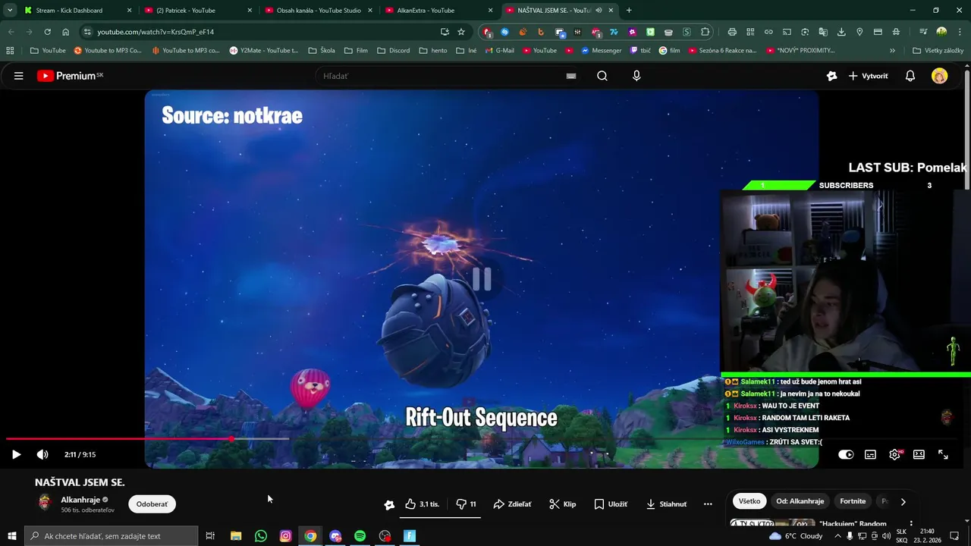Open the Škola bookmark folder
Screen dimensions: 971x546
[x=322, y=51]
